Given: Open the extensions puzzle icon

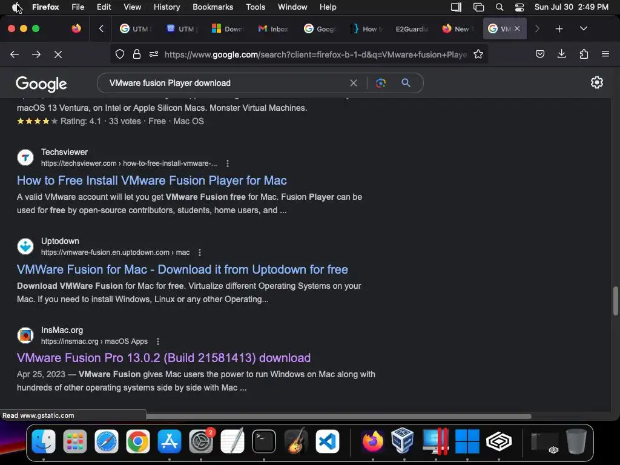Looking at the screenshot, I should [584, 54].
